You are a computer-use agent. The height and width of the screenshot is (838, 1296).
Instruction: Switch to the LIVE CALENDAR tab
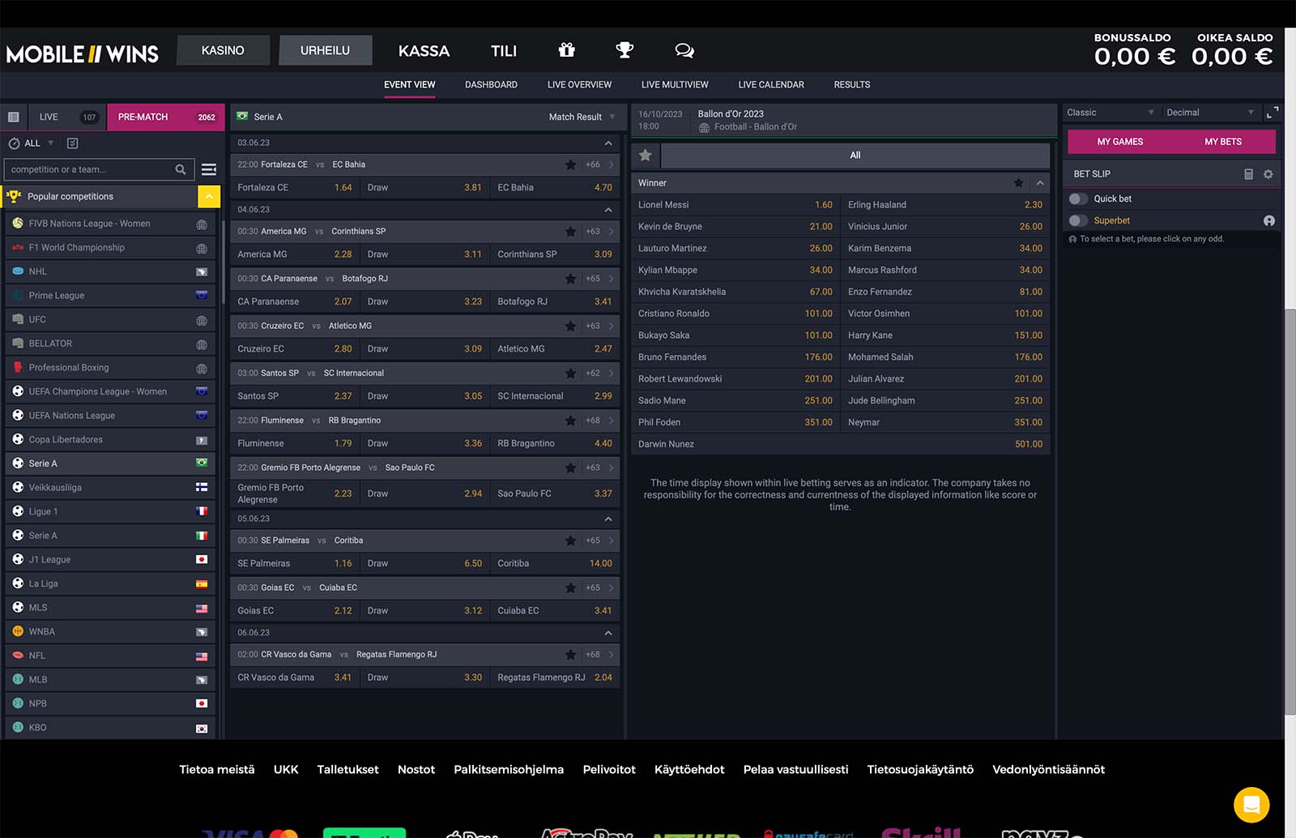pyautogui.click(x=770, y=84)
